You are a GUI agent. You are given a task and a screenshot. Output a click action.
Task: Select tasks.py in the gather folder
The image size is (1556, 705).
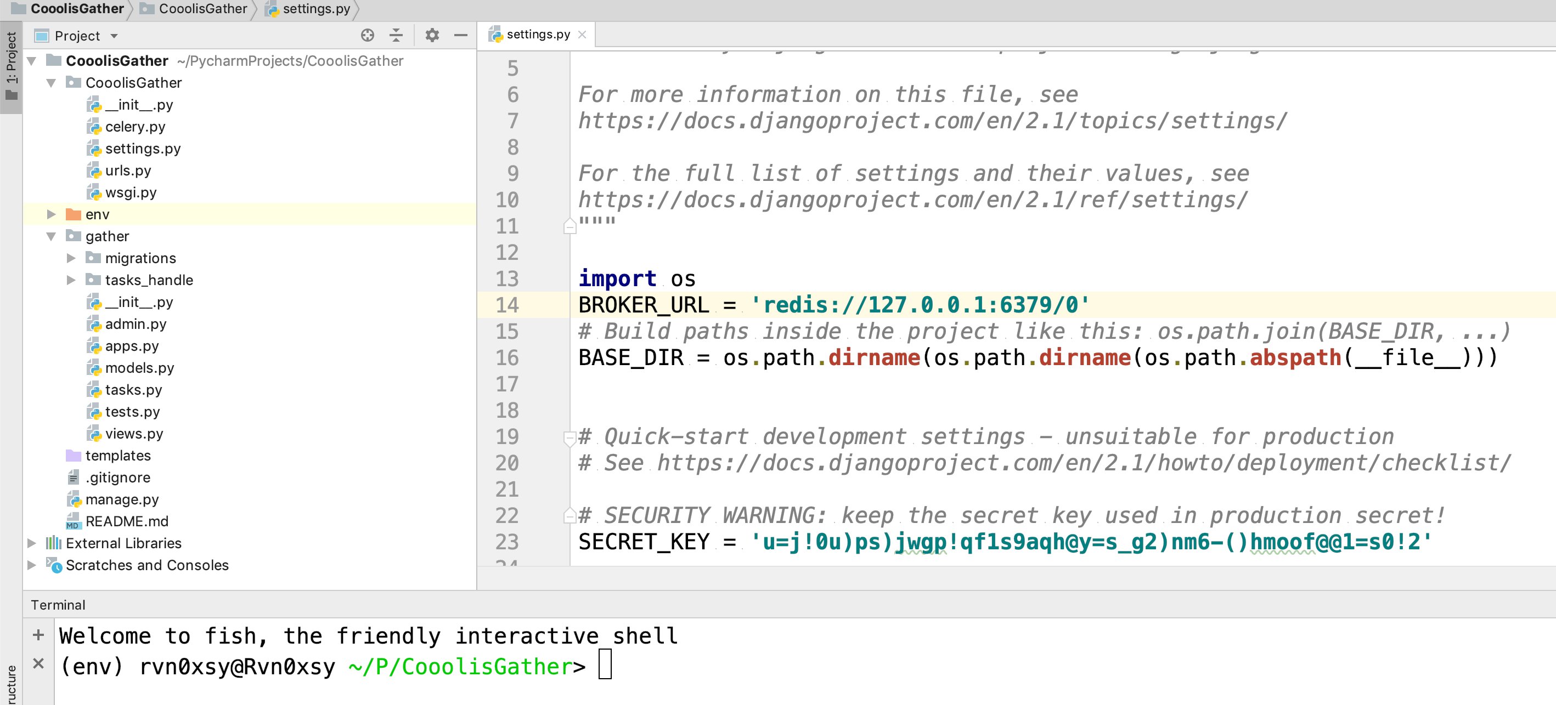[133, 390]
